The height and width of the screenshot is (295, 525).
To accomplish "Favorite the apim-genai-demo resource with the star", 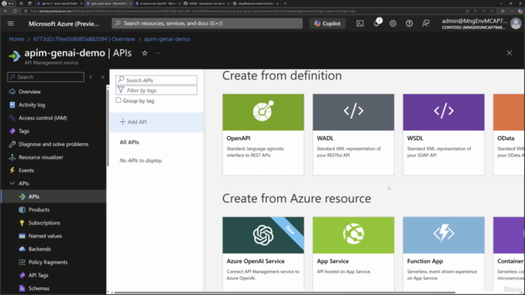I will pyautogui.click(x=144, y=53).
